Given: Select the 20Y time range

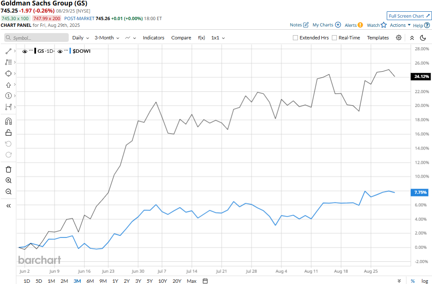Looking at the screenshot, I should click(177, 281).
